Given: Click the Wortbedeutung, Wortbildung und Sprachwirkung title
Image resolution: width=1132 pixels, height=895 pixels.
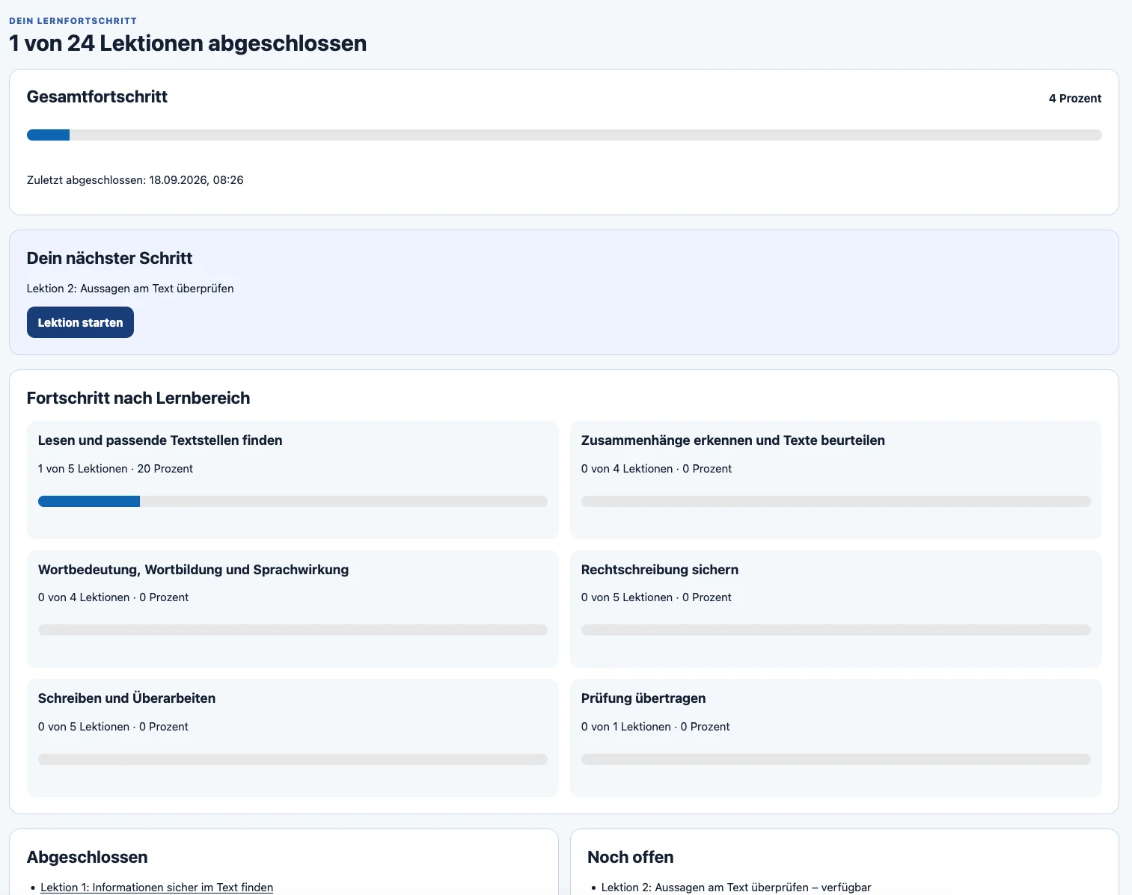Looking at the screenshot, I should (193, 570).
